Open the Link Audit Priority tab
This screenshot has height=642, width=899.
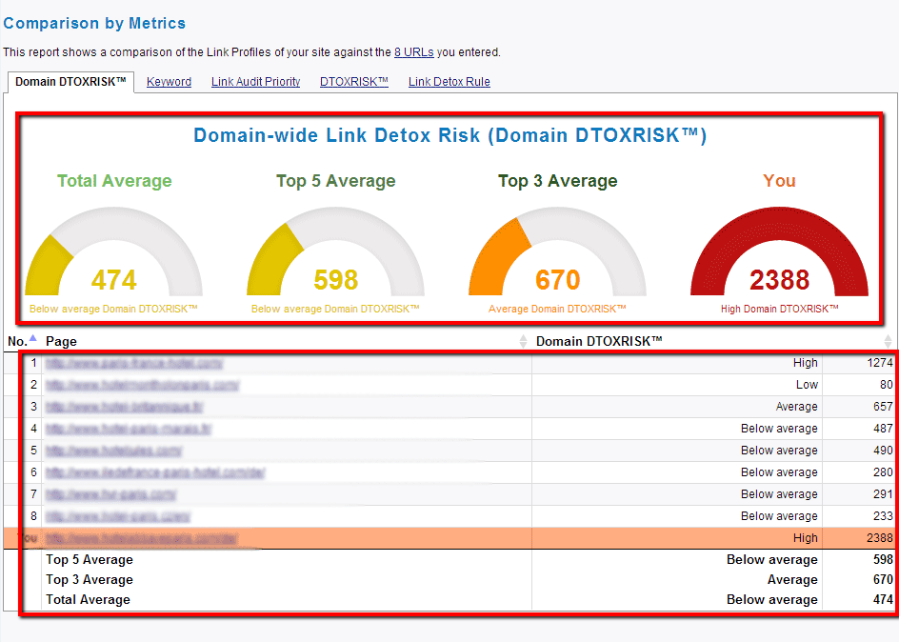pyautogui.click(x=256, y=82)
